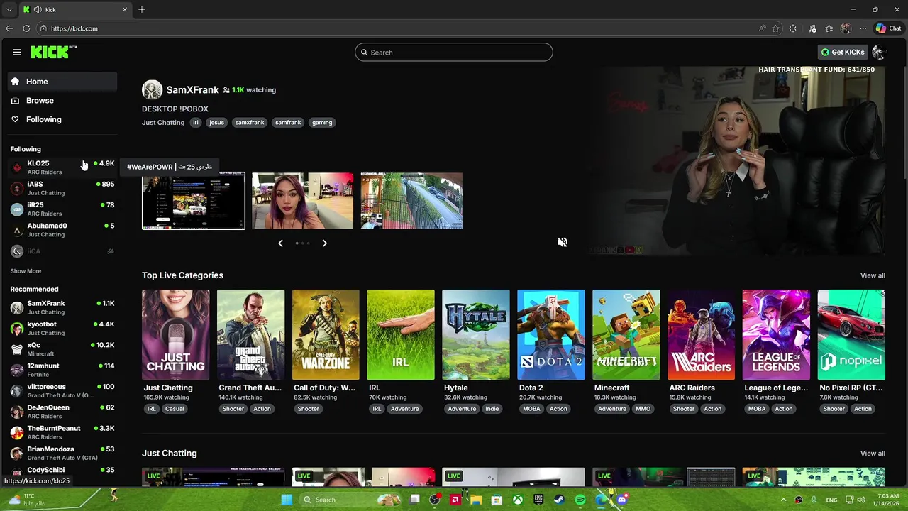Go to previous carousel slide
The image size is (908, 511).
pos(280,243)
